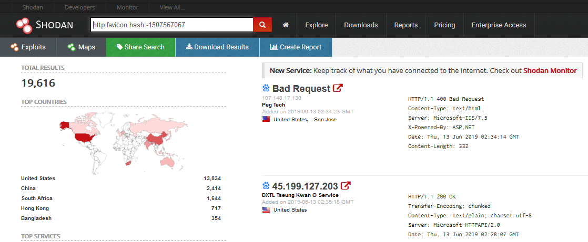This screenshot has height=242, width=588.
Task: Click the tag icon on Share Search
Action: click(119, 47)
